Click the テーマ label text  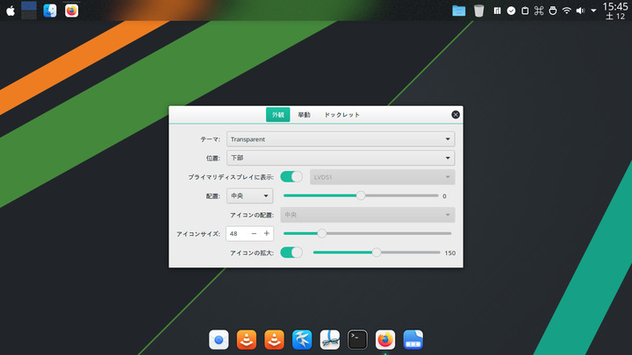pos(210,139)
